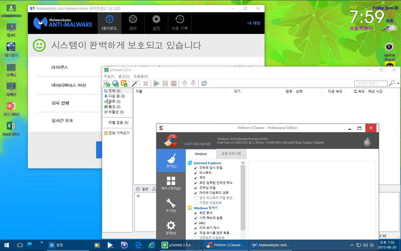Open the 대시보드 tab in Malwarebytes
Image resolution: width=401 pixels, height=251 pixels.
click(x=109, y=23)
